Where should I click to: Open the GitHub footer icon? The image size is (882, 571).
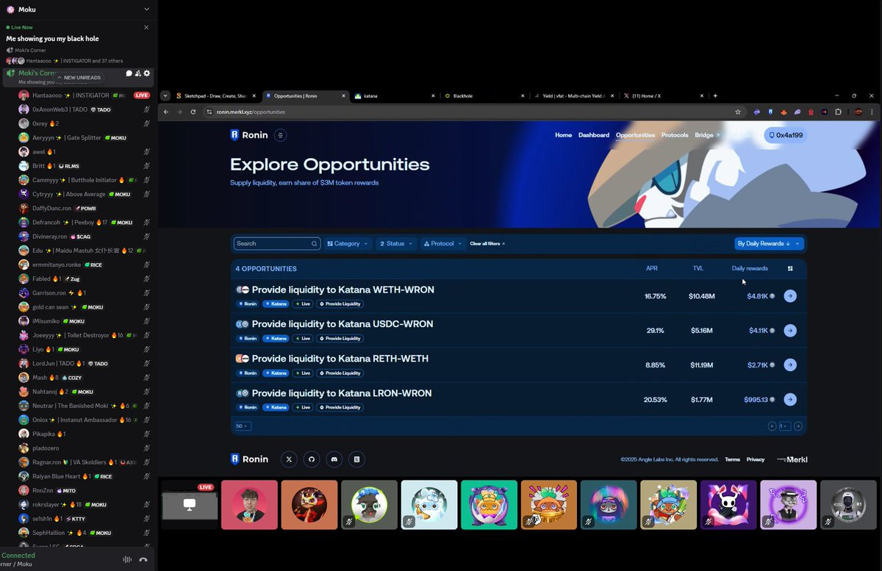pyautogui.click(x=312, y=459)
